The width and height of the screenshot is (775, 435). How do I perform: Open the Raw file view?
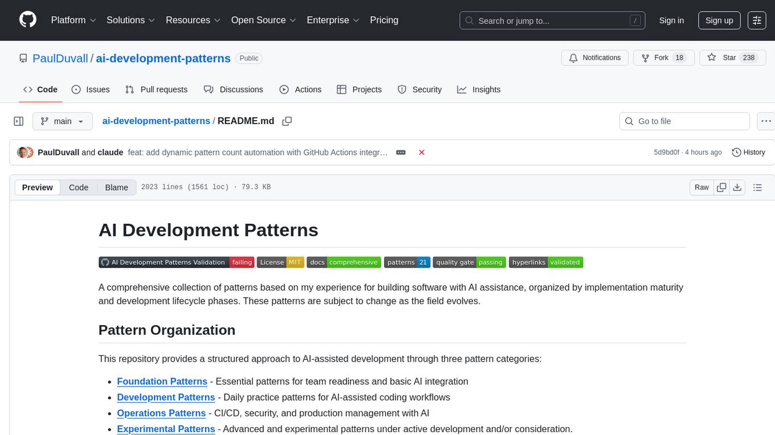coord(701,187)
